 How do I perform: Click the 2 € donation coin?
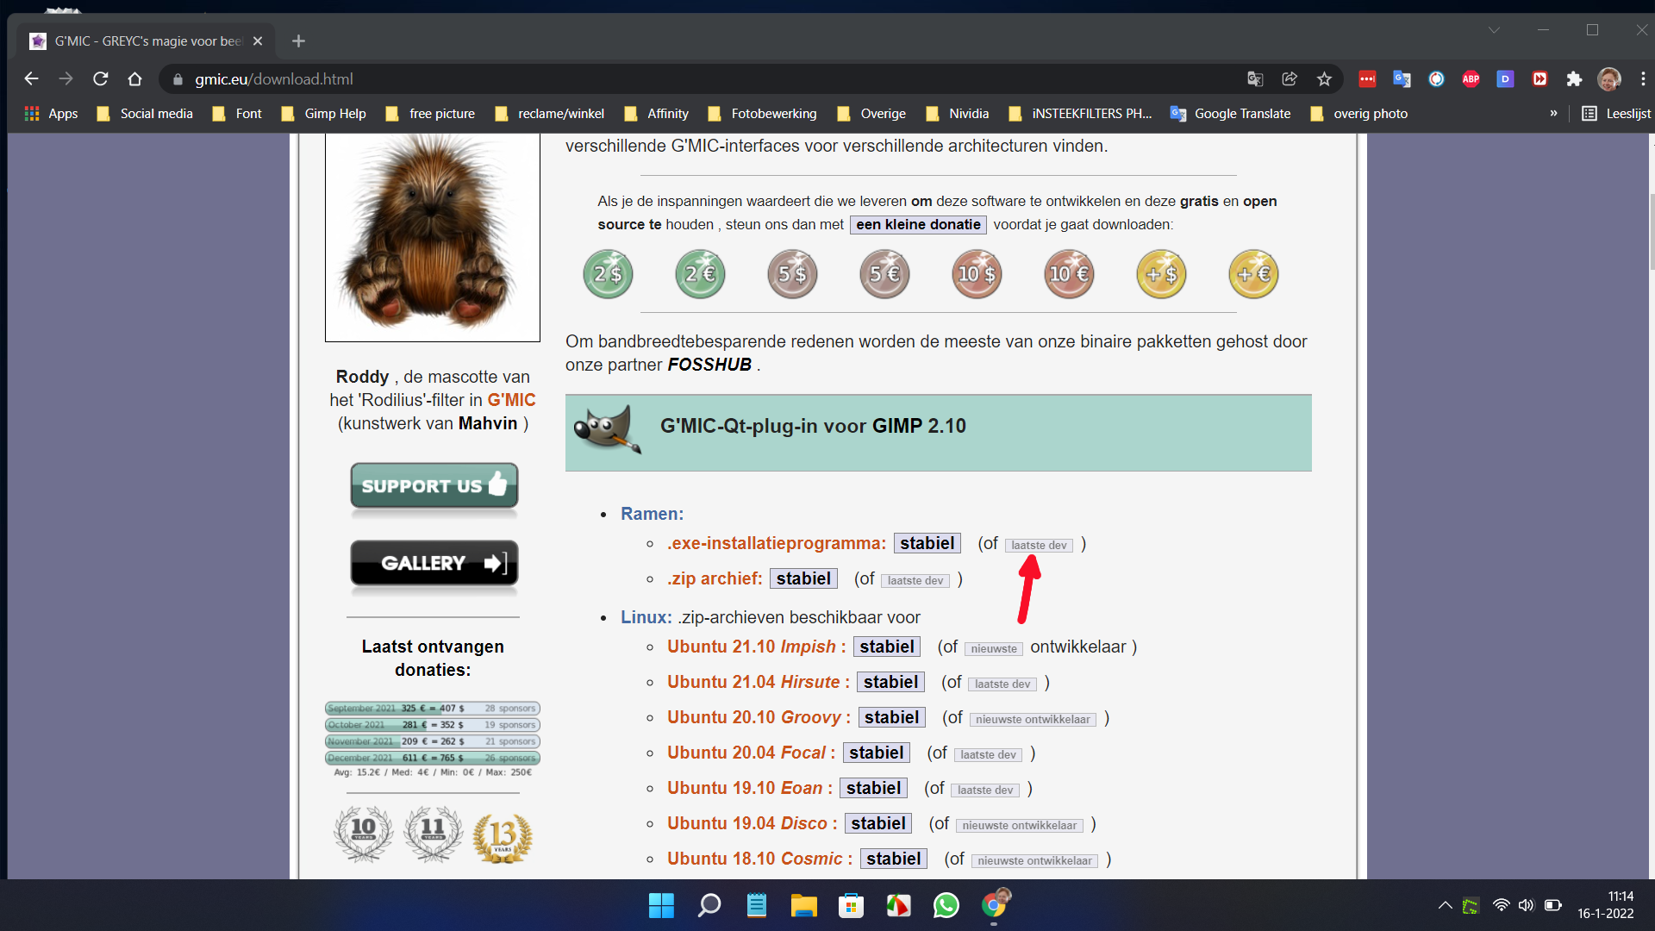(700, 274)
